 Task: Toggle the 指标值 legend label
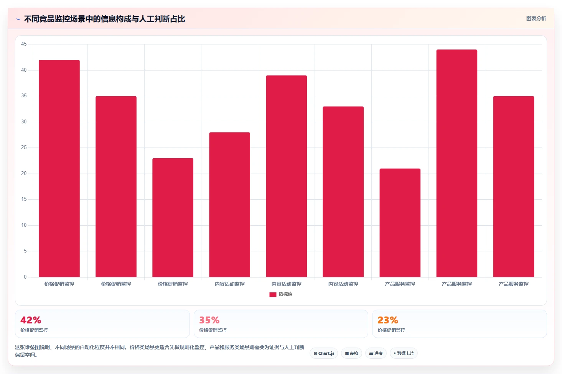click(x=285, y=294)
